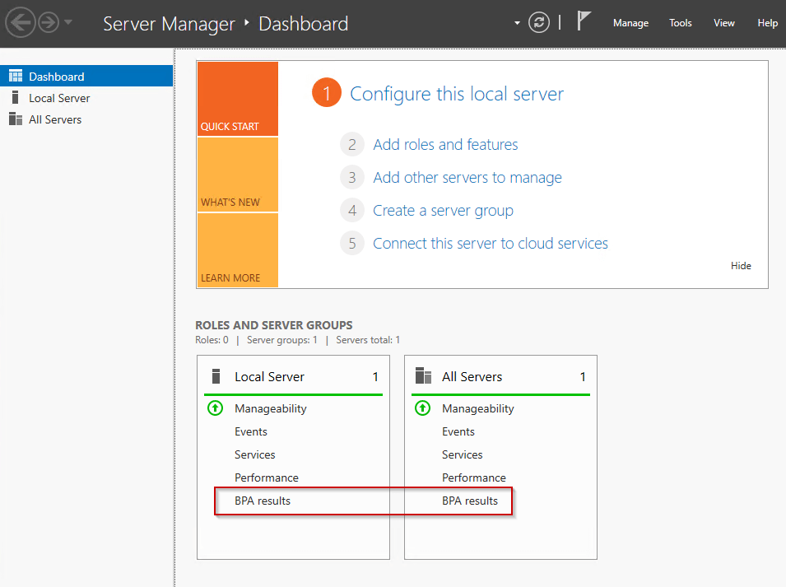Select Dashboard in the left pane

tap(86, 77)
